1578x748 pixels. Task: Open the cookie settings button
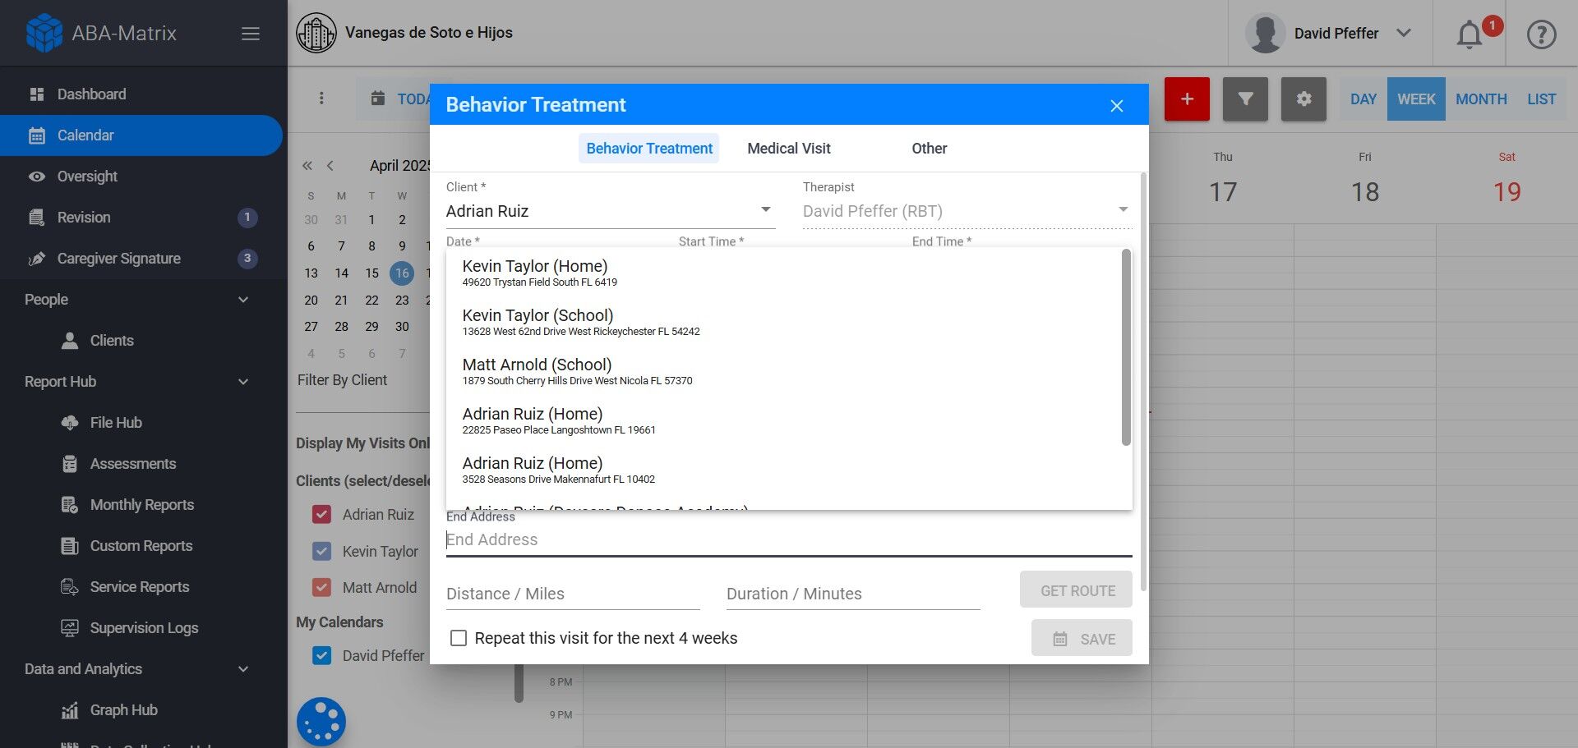tap(321, 722)
